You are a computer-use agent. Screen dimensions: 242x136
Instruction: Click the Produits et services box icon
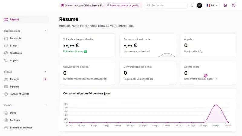[x=6, y=128]
